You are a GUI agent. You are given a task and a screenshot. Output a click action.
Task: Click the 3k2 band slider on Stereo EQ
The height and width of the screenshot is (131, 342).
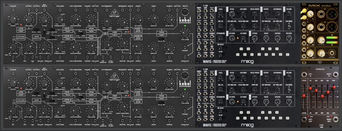coord(328,92)
